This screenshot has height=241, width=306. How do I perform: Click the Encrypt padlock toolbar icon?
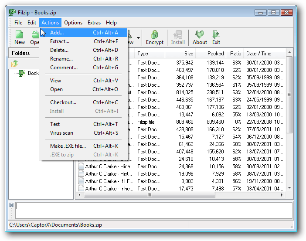155,34
